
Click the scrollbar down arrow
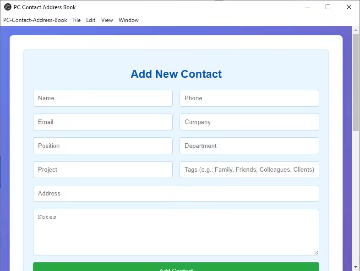355,266
